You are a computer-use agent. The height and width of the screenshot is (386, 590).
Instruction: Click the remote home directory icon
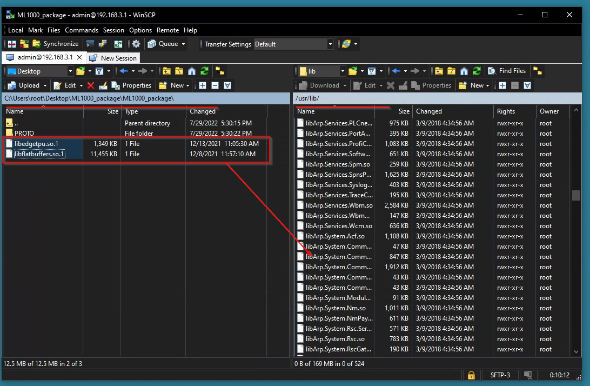click(464, 71)
